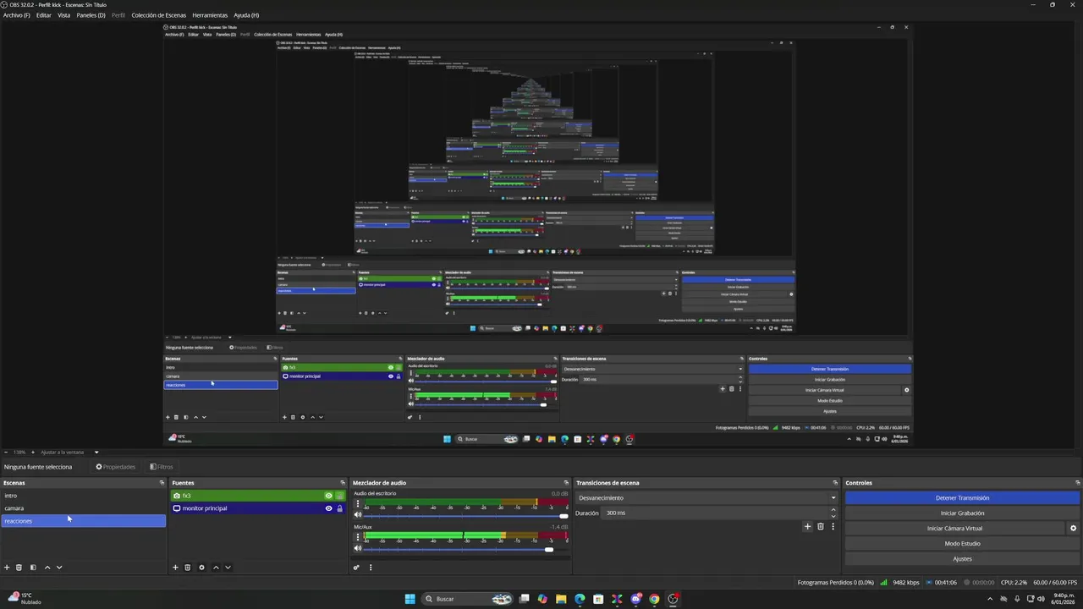Viewport: 1083px width, 609px height.
Task: Toggle visibility of fx3 source
Action: tap(328, 496)
